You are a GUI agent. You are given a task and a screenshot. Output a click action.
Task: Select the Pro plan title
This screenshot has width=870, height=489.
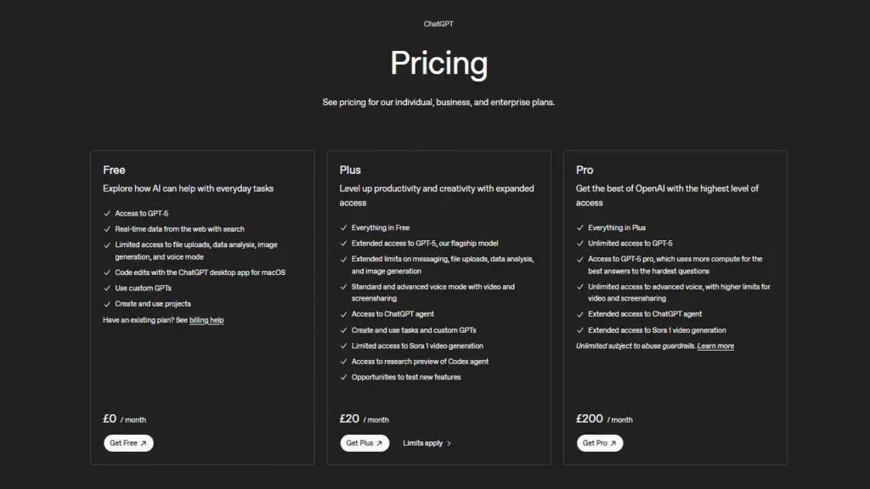point(585,170)
